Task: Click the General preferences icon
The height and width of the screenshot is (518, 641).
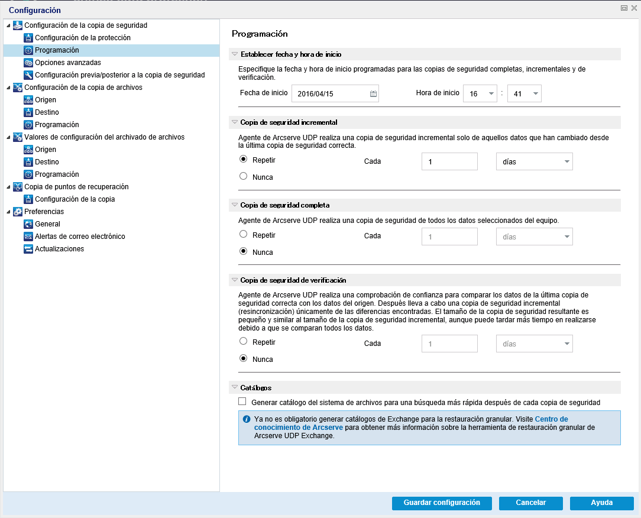Action: [28, 224]
